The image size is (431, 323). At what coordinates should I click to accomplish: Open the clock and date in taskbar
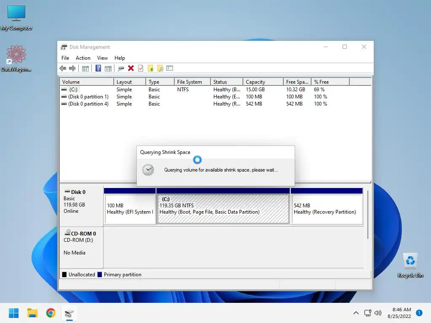pos(399,313)
